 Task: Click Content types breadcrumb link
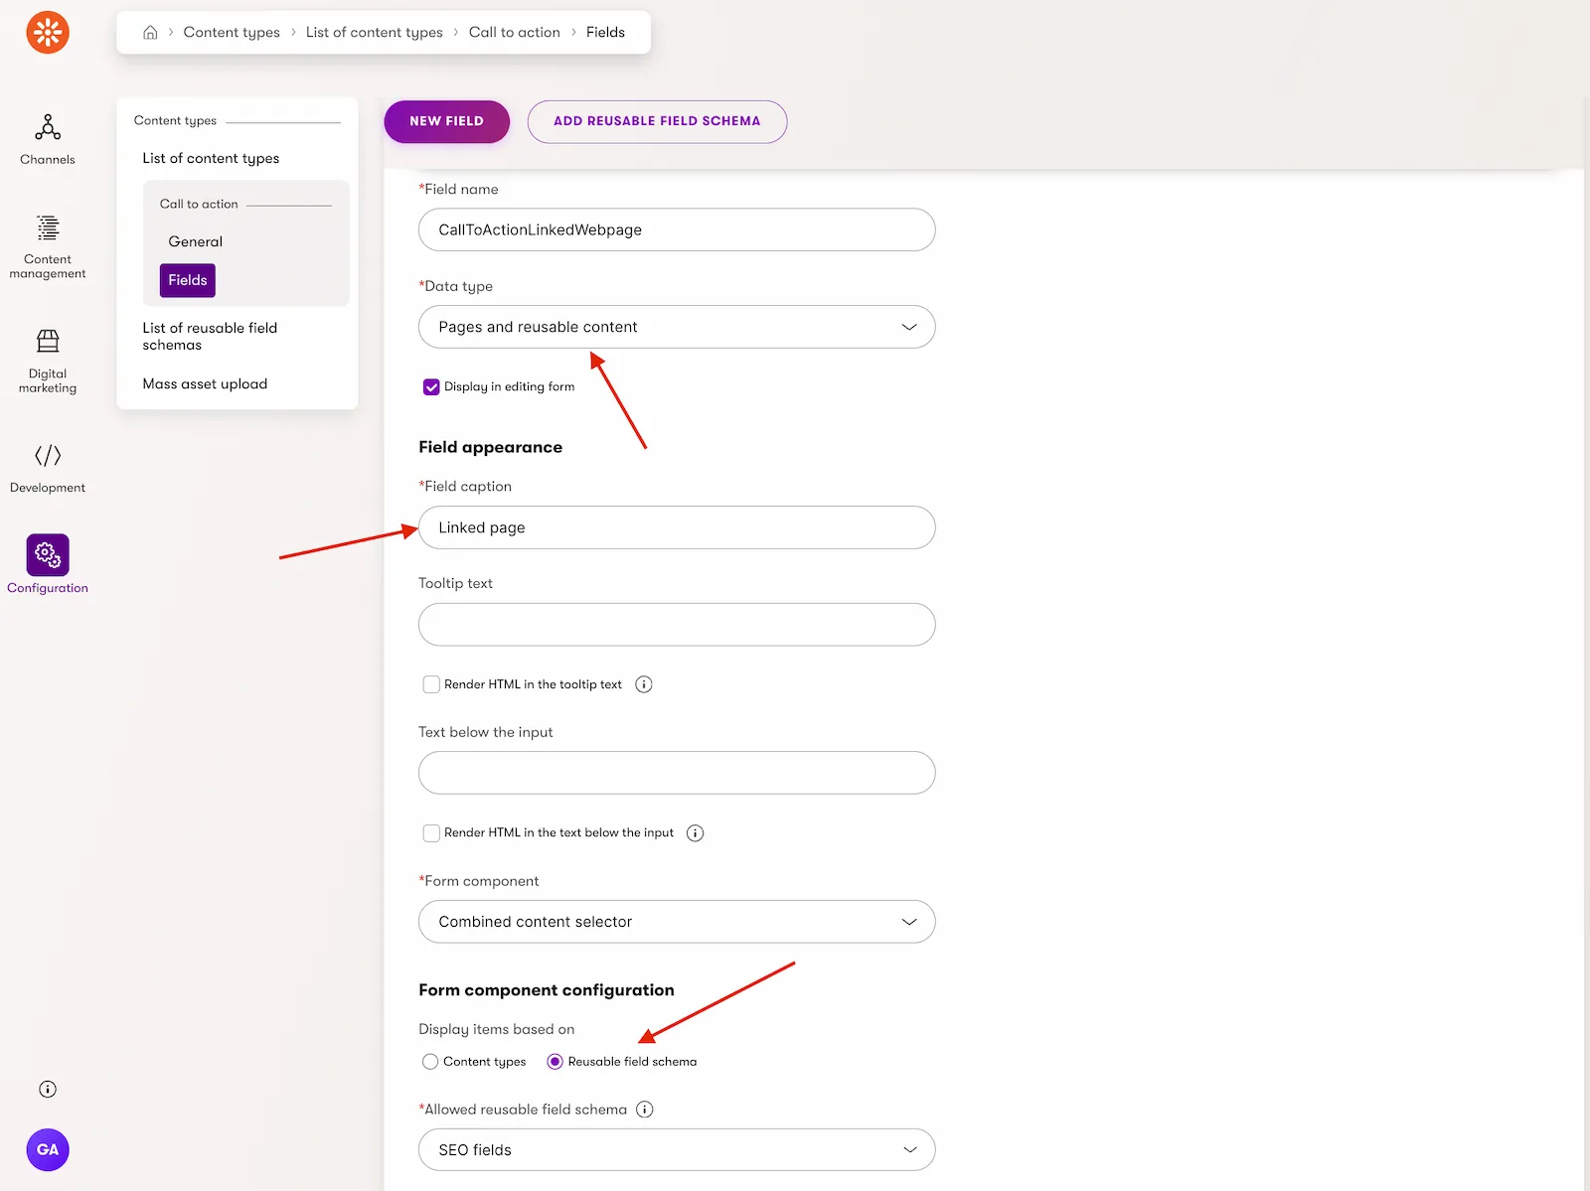[232, 32]
